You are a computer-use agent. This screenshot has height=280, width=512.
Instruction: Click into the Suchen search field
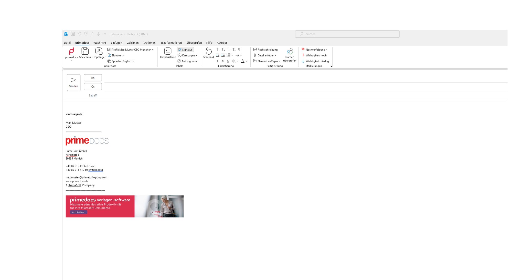tap(347, 34)
